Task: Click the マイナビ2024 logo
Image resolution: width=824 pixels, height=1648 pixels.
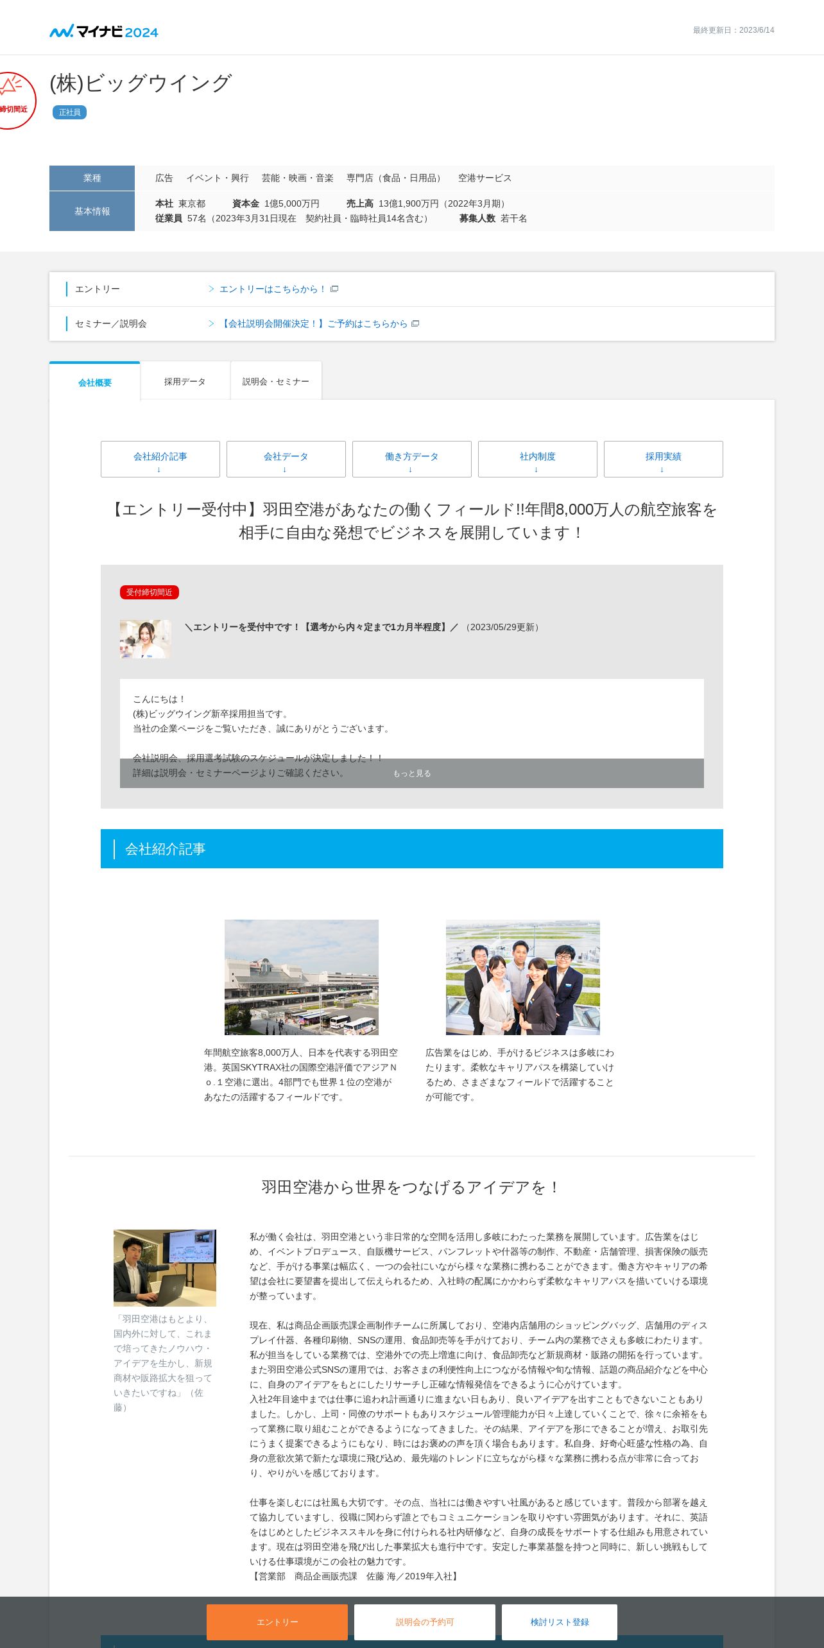Action: coord(104,31)
